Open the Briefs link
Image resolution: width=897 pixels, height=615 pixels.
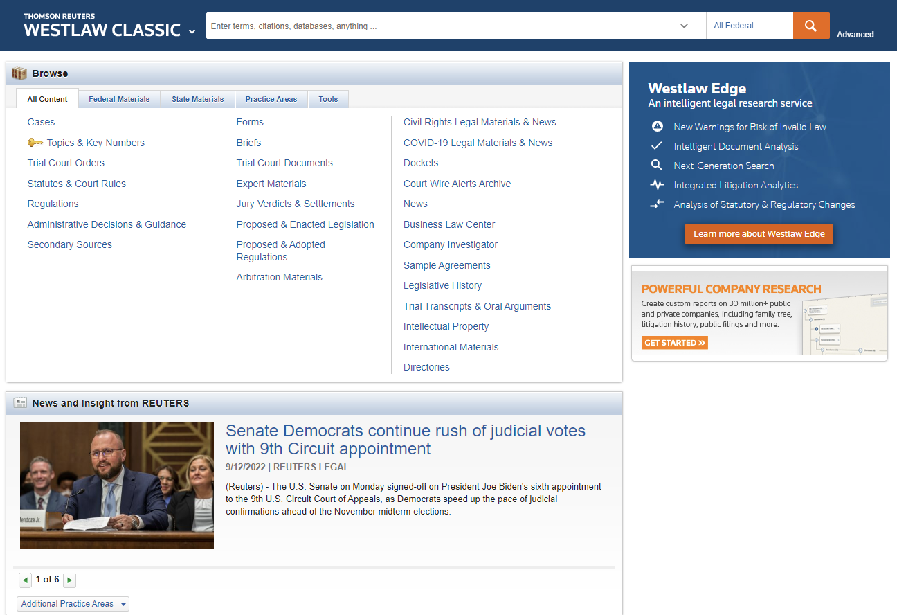point(248,143)
